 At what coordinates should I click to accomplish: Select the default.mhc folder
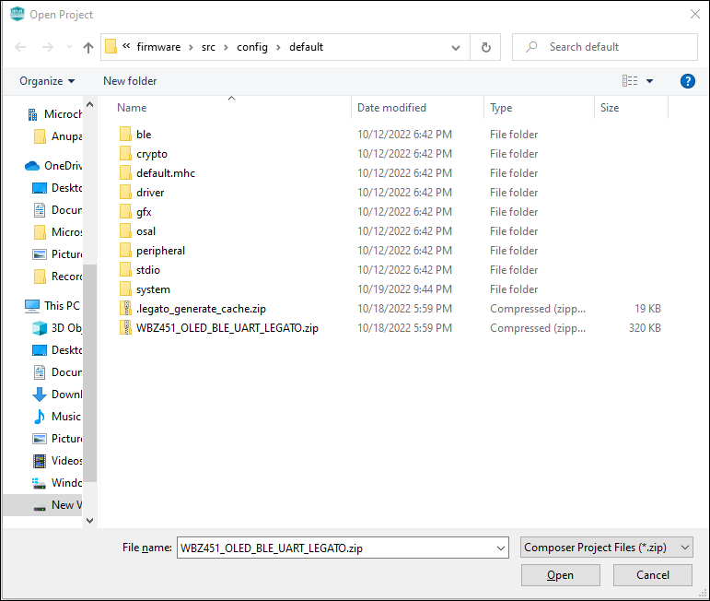[x=165, y=173]
